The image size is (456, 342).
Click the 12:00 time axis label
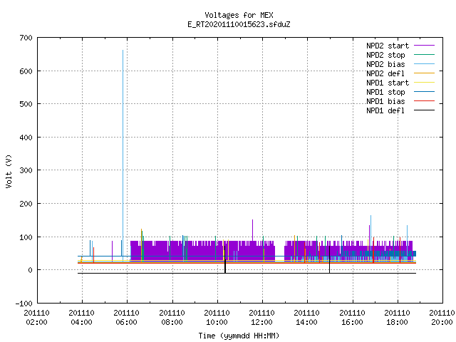pos(262,322)
